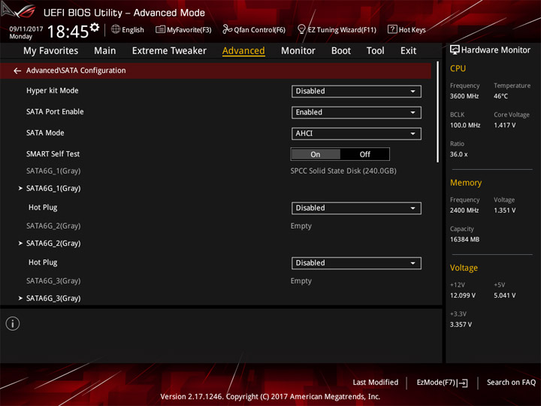
Task: Open Hyper kit Mode dropdown
Action: (x=356, y=92)
